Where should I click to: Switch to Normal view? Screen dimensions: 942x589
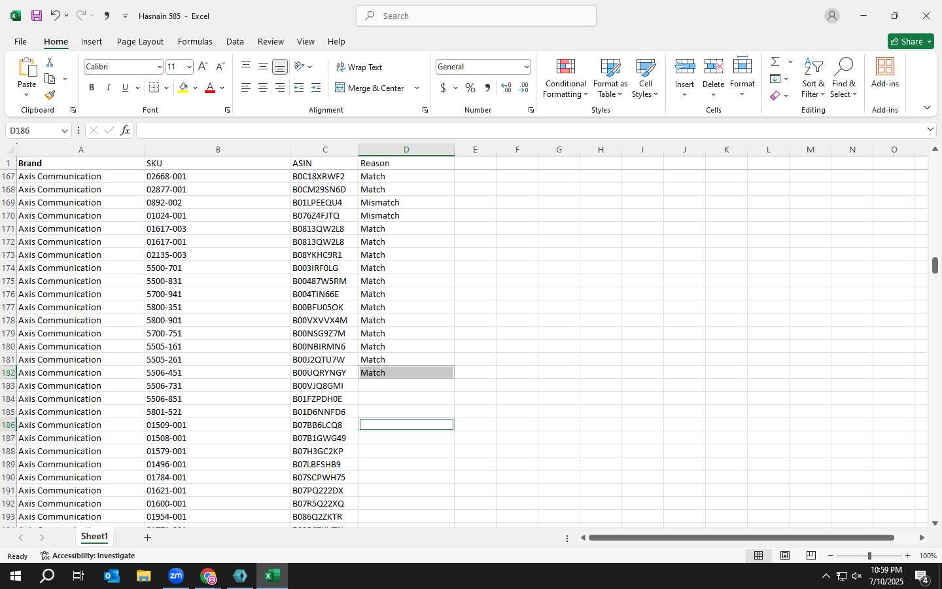759,556
